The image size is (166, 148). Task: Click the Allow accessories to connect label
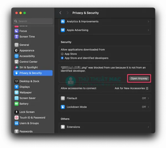[x=79, y=88]
